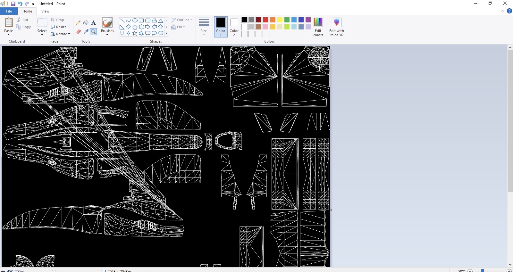Choose the Polygon shape
Viewport: 513px width, 272px height.
coord(154,21)
